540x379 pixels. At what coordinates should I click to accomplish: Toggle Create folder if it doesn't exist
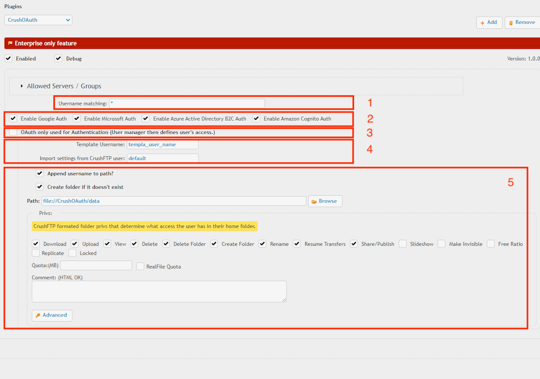click(x=40, y=187)
